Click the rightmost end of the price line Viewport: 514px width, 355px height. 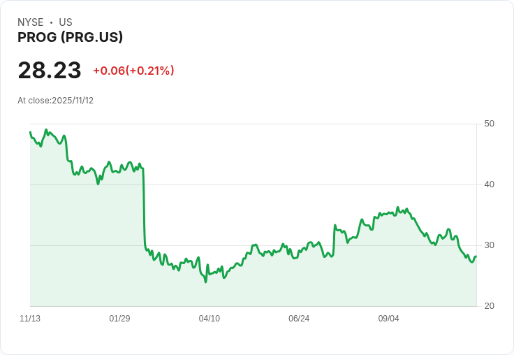point(476,256)
